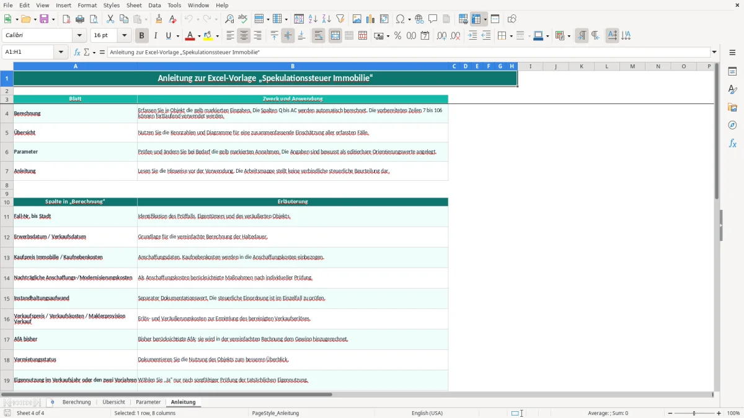
Task: Remove a decimal place
Action: [456, 36]
